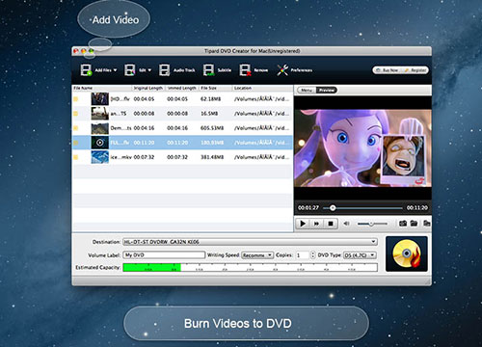Screen dimensions: 482x347
Task: Select the thumbnail of the 16.5MB TS file
Action: [100, 114]
